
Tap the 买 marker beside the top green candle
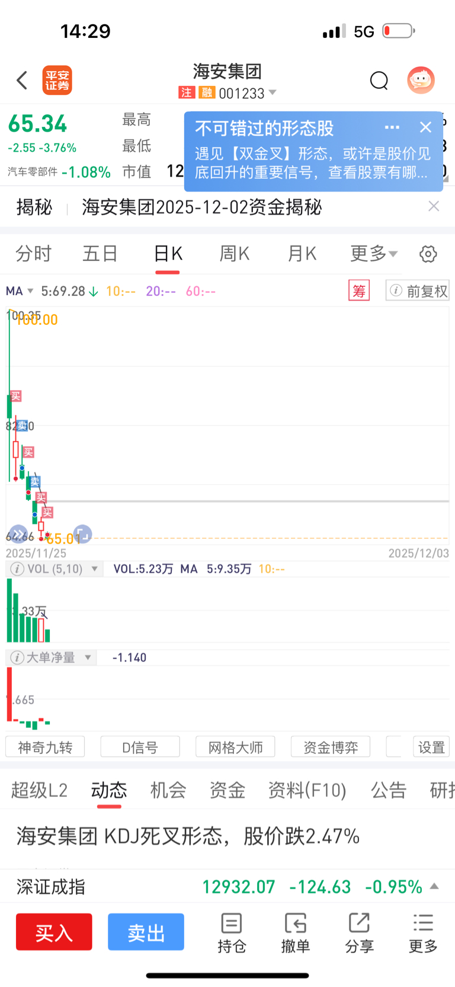coord(16,396)
